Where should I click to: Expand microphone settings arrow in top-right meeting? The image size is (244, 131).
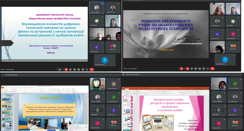click(179, 69)
